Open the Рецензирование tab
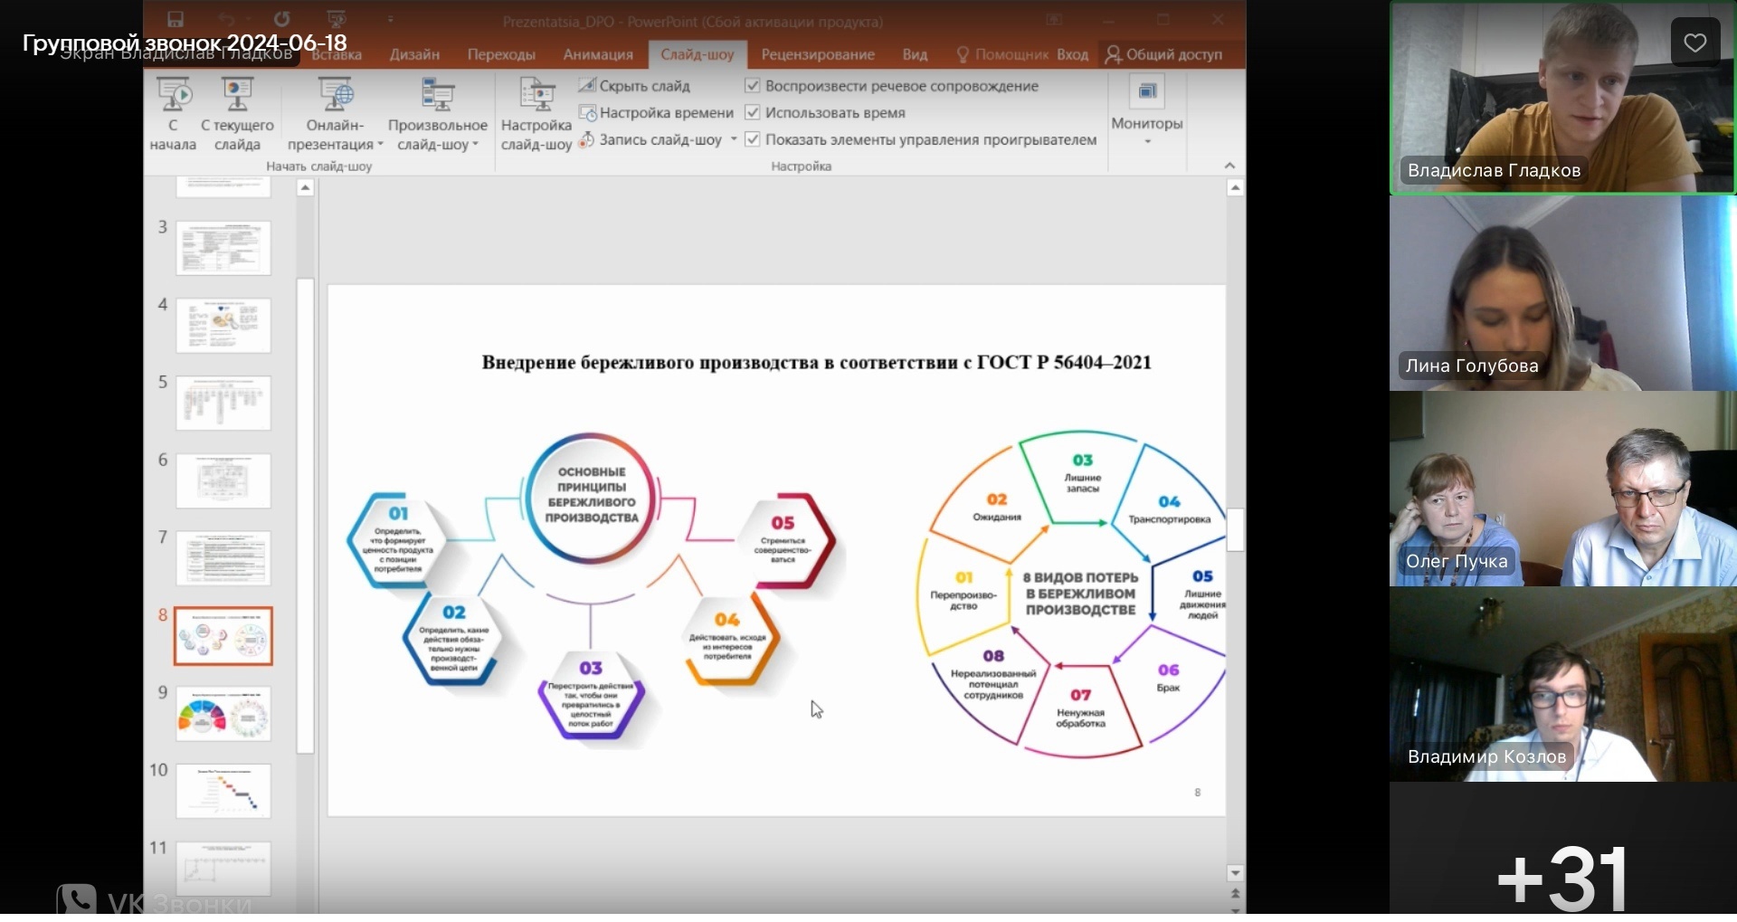Viewport: 1737px width, 922px height. (x=818, y=54)
